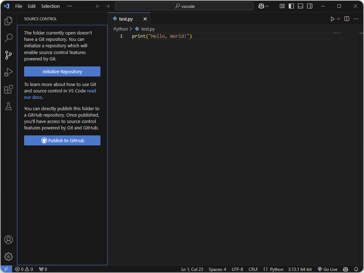Open the File menu
This screenshot has width=364, height=273.
(19, 6)
